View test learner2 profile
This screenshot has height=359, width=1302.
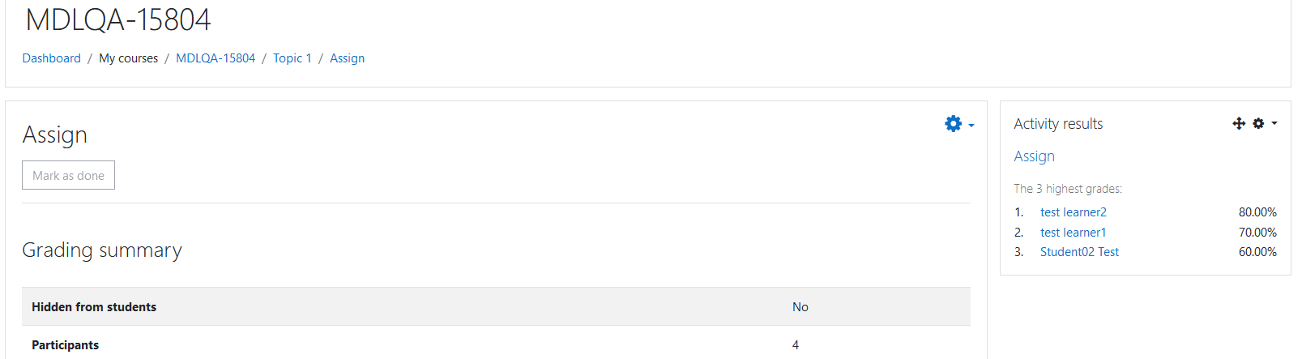(x=1074, y=212)
